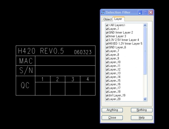The height and width of the screenshot is (129, 169).
Task: Select the QC column number 2
Action: tap(57, 79)
